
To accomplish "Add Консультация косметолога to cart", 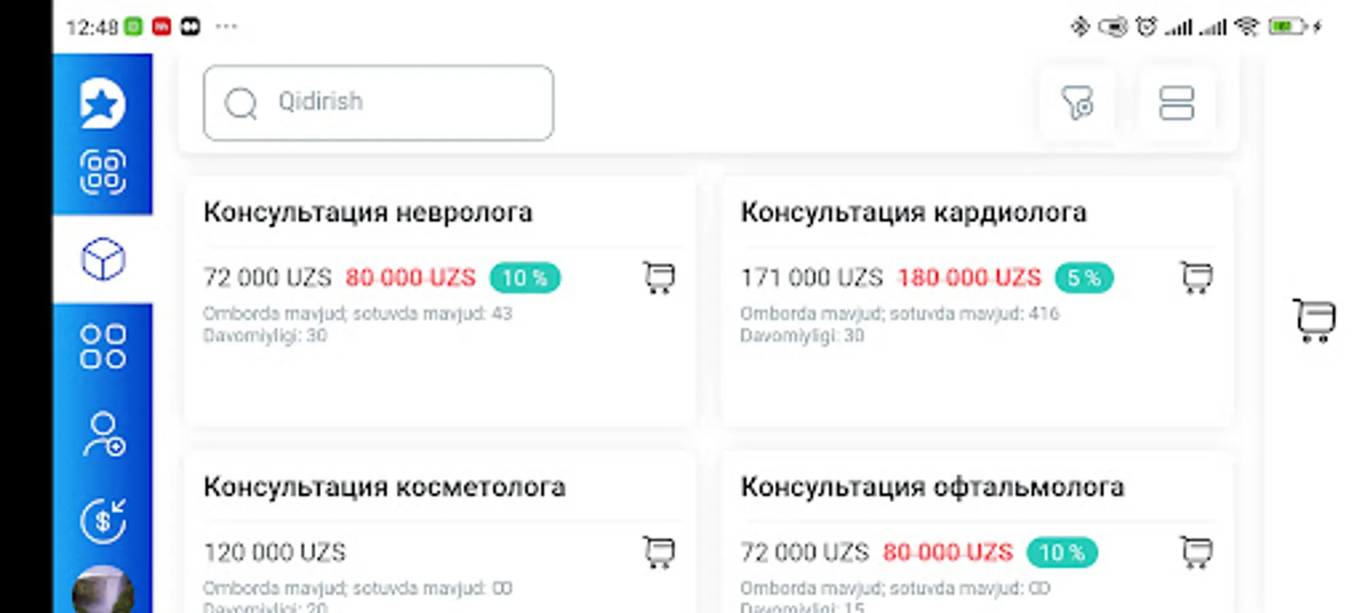I will point(659,552).
